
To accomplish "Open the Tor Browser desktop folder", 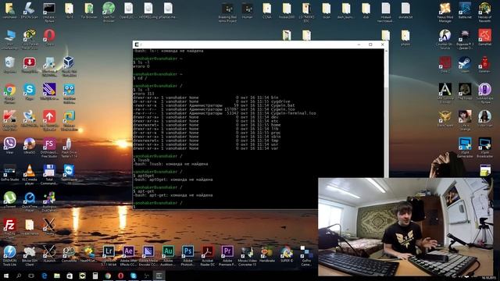I will (88, 10).
